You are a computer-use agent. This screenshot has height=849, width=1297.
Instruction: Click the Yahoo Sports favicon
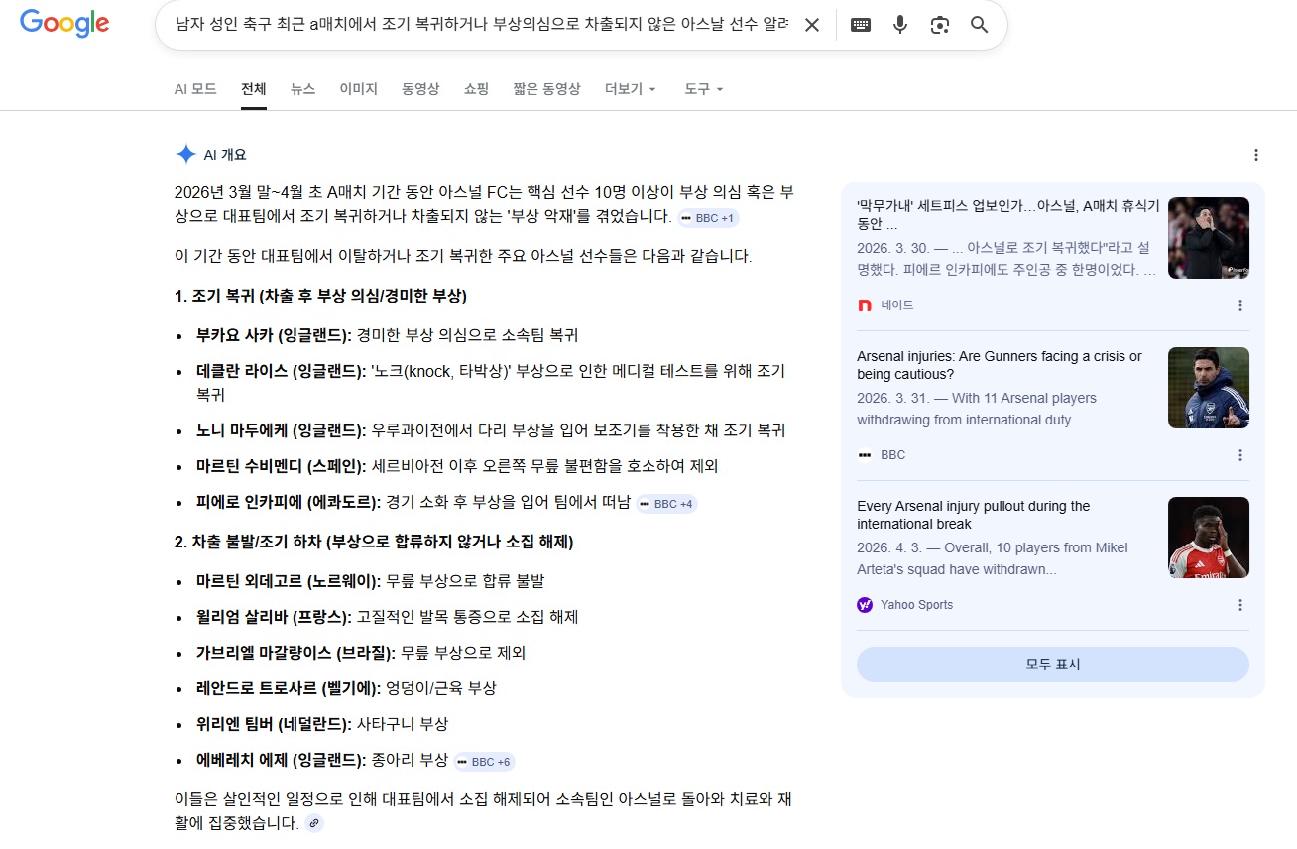click(x=865, y=605)
